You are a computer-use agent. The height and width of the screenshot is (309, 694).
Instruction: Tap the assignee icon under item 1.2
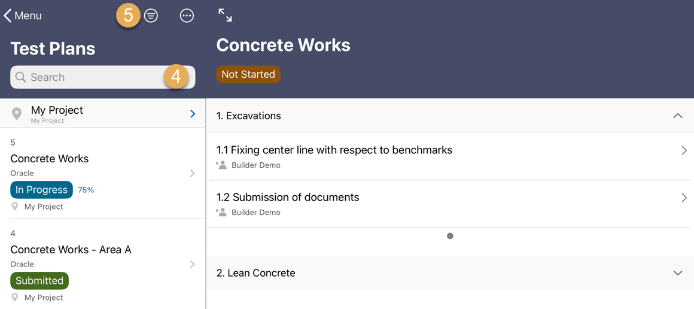coord(221,212)
